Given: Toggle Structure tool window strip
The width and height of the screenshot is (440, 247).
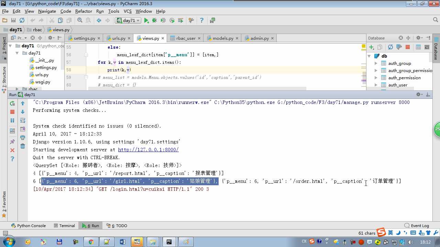Looking at the screenshot, I should click(4, 80).
